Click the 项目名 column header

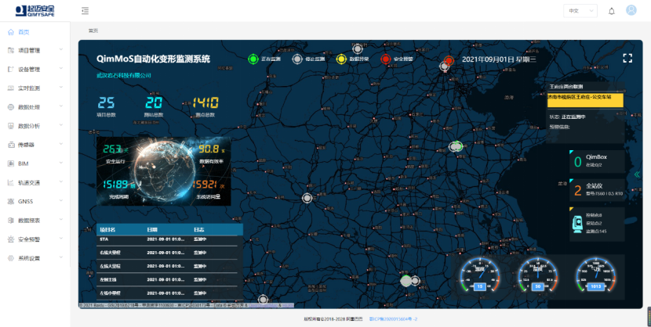107,230
